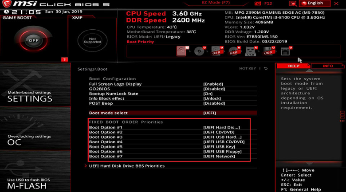Open Boot mode select option

[173, 113]
